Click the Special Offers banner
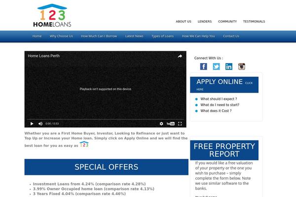The width and height of the screenshot is (296, 197). (x=106, y=167)
